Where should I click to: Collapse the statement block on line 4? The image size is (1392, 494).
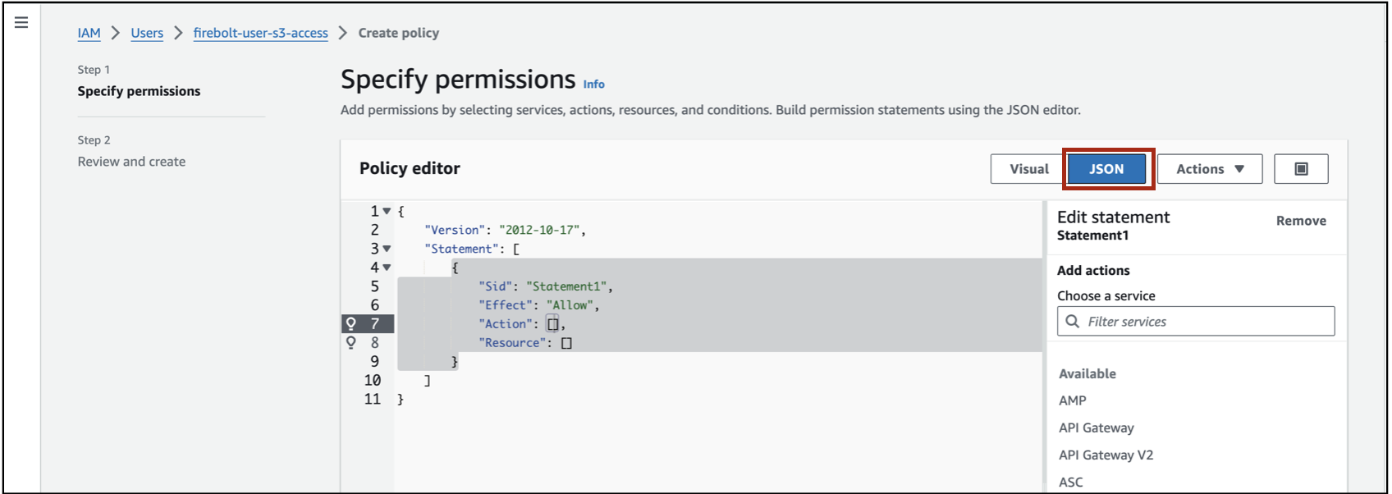pos(387,268)
